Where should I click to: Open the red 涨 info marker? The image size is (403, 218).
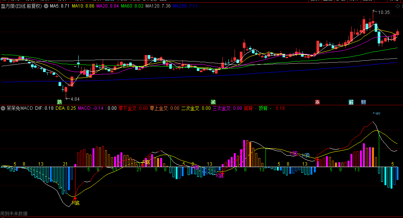tap(317, 102)
